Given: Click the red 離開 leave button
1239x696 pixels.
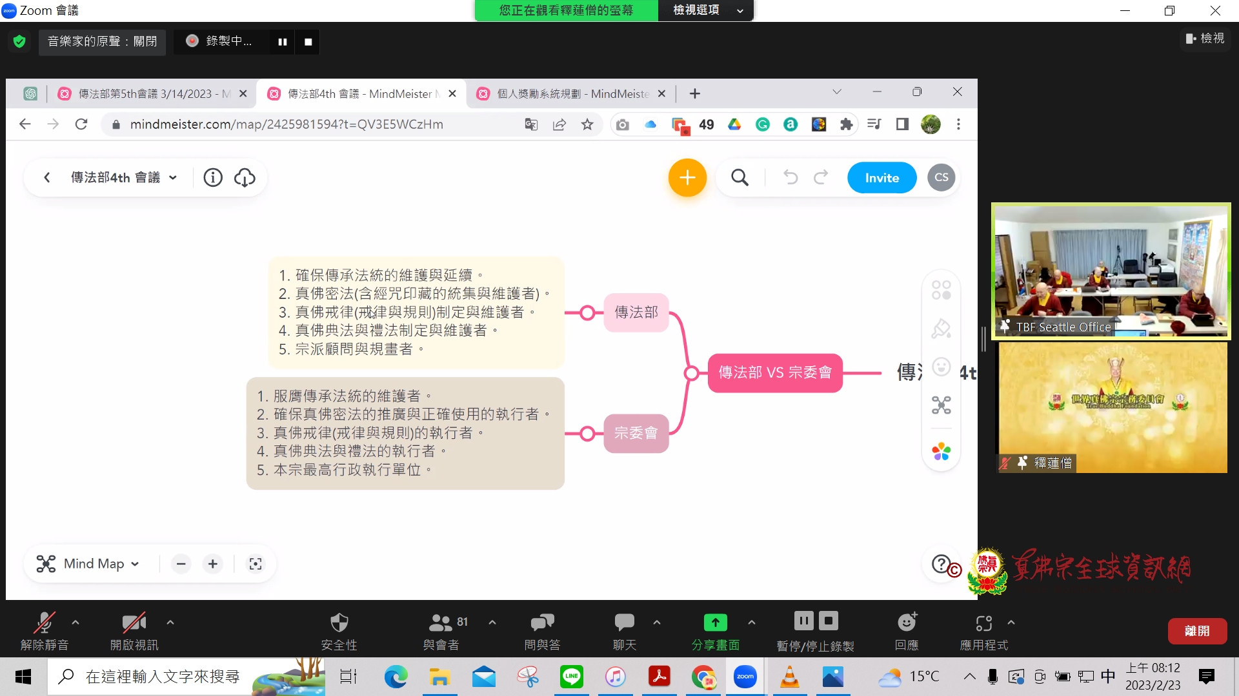Looking at the screenshot, I should tap(1196, 632).
